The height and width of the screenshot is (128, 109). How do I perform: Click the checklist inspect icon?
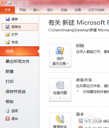(60, 85)
